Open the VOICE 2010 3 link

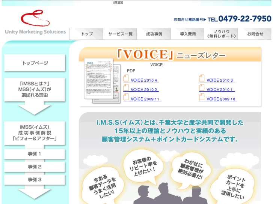[220, 80]
